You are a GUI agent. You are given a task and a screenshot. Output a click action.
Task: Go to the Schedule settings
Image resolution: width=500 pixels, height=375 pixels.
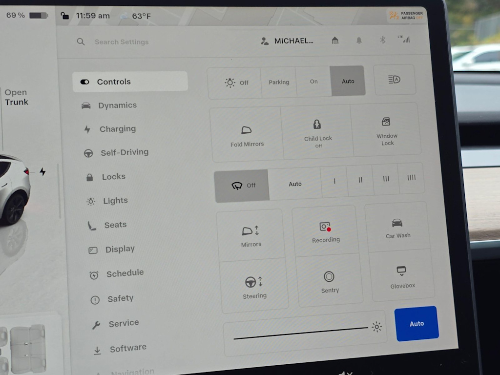[x=117, y=273]
